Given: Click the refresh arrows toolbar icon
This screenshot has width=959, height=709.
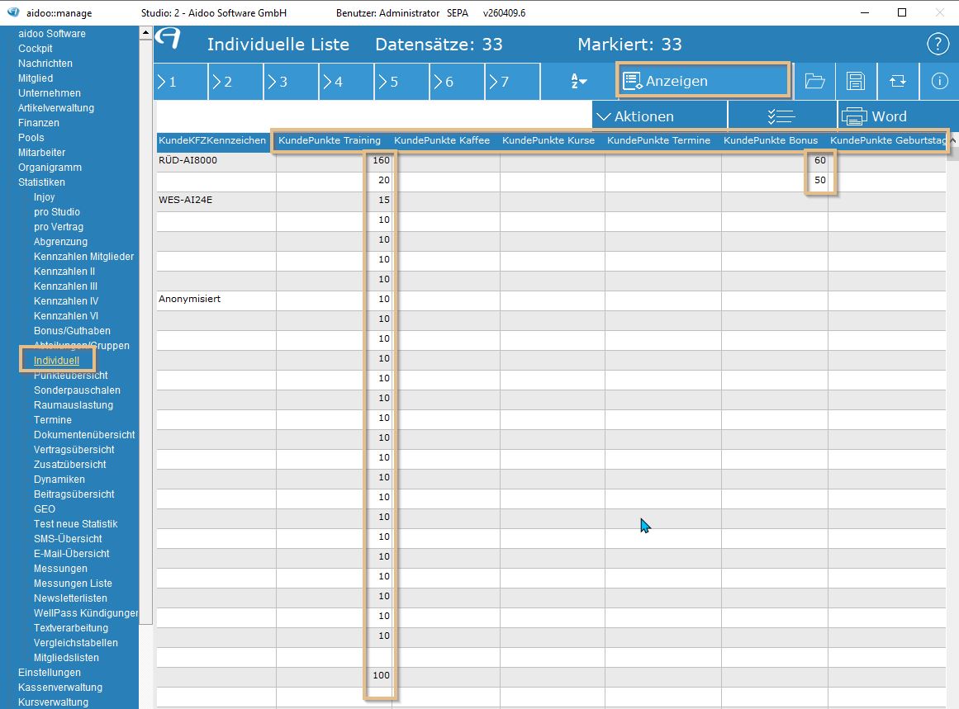Looking at the screenshot, I should click(898, 81).
